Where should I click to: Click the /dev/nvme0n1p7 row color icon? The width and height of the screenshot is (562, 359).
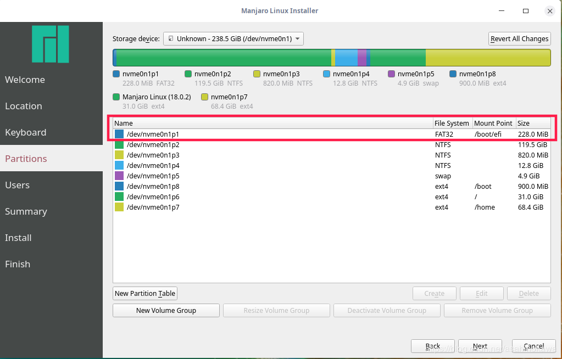coord(119,207)
